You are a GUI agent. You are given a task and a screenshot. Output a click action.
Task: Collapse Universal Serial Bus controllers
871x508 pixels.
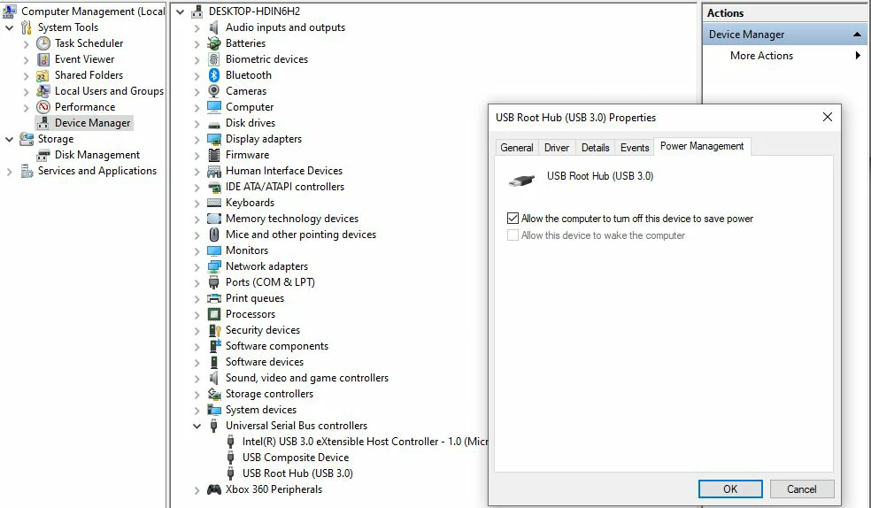pyautogui.click(x=197, y=426)
